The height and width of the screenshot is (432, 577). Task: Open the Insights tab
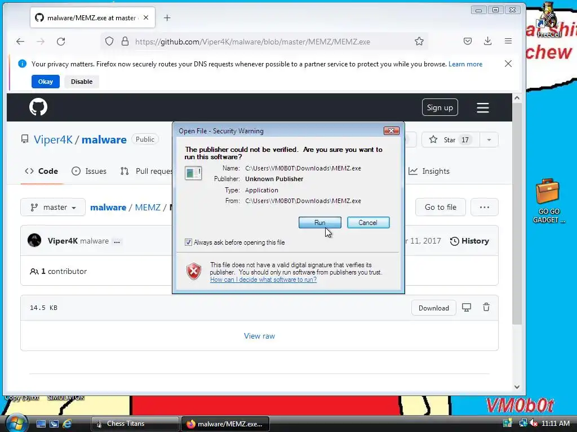point(429,171)
